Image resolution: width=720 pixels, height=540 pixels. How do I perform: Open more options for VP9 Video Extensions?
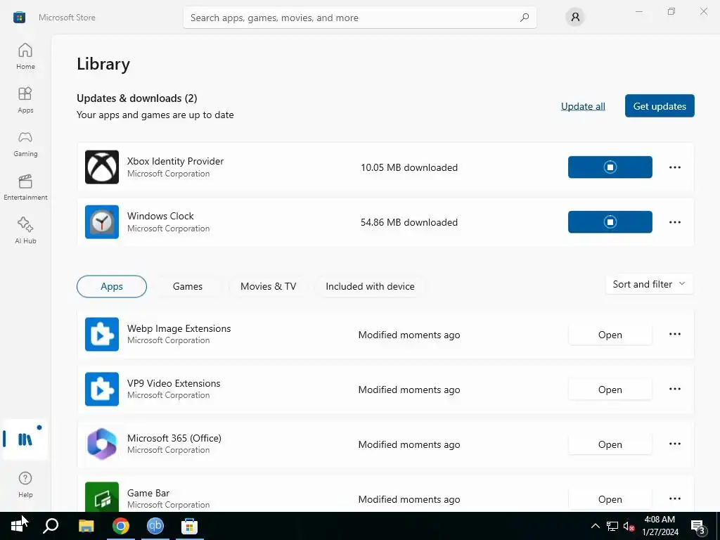pyautogui.click(x=674, y=389)
